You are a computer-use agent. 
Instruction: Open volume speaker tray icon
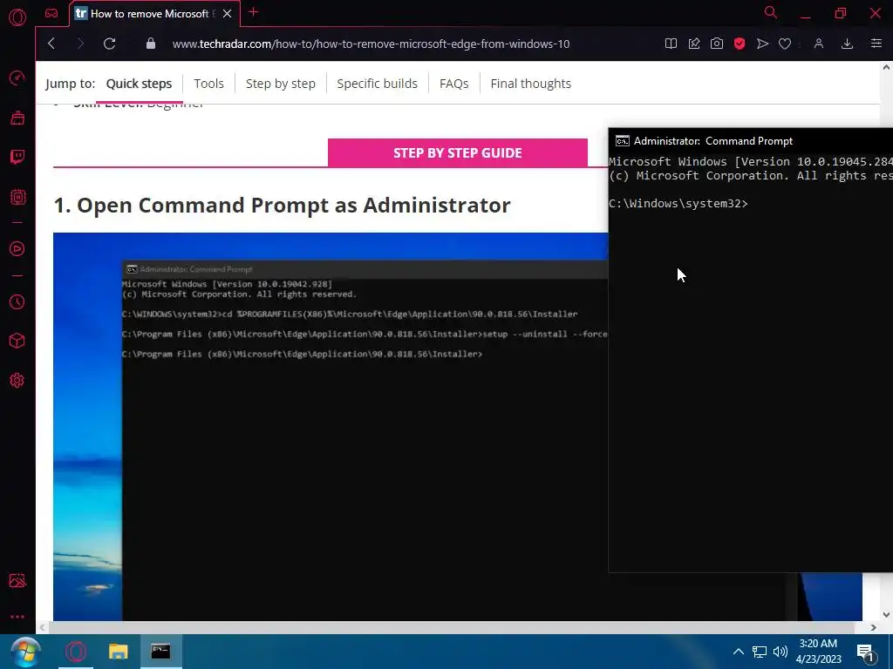[x=780, y=652]
